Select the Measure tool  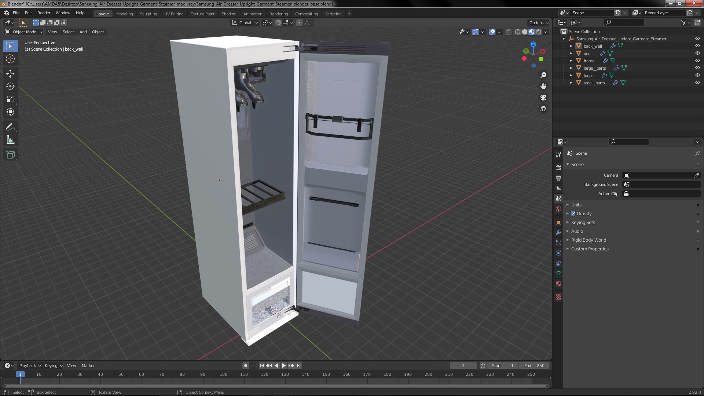point(10,140)
